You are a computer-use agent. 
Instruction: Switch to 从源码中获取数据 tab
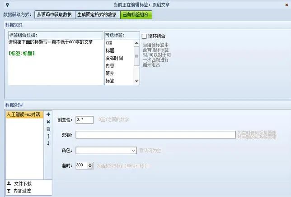tap(54, 14)
